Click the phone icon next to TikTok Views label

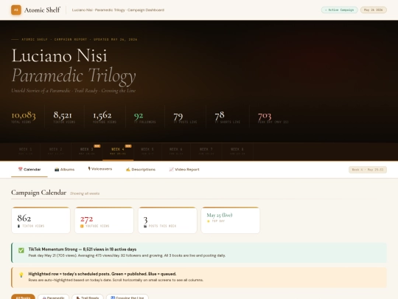pyautogui.click(x=18, y=226)
